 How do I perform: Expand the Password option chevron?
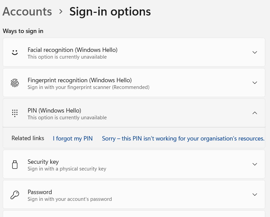pos(255,195)
